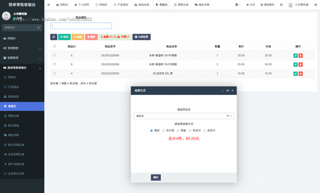Toggle the select-all checkbox in table header
This screenshot has height=193, width=320.
pos(54,46)
